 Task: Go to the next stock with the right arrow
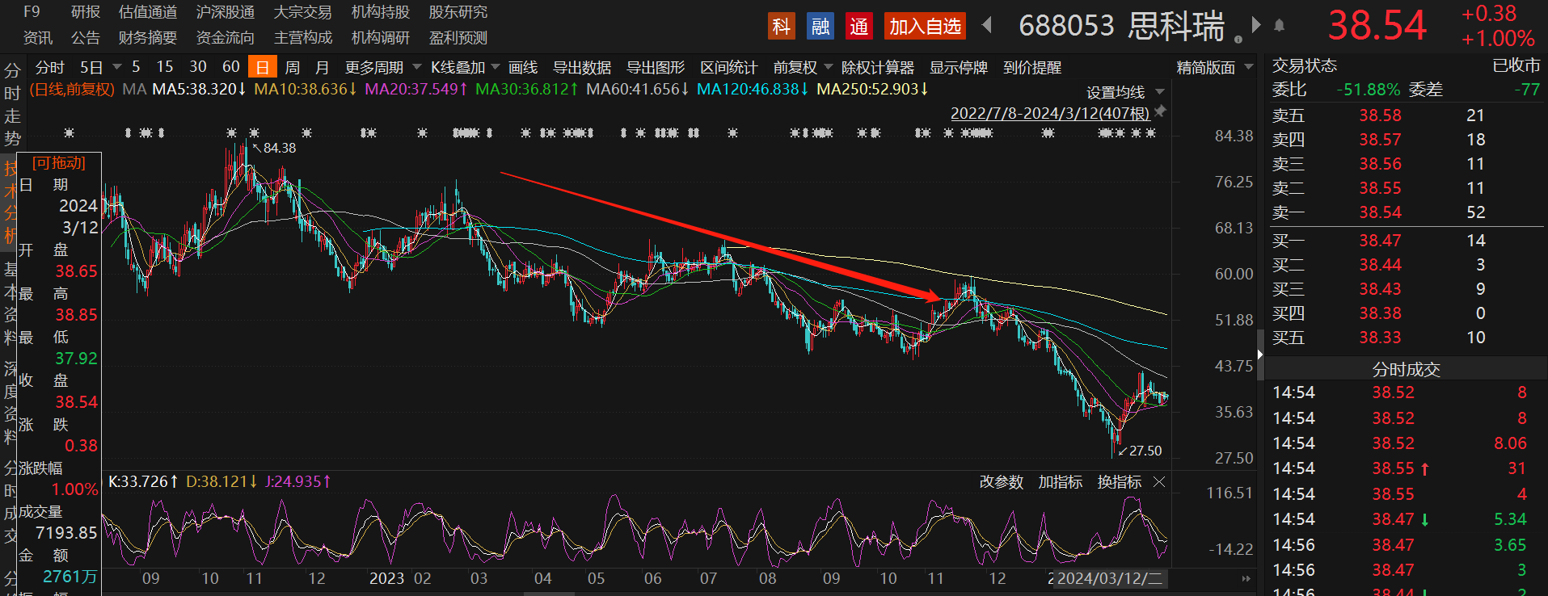pos(1256,25)
